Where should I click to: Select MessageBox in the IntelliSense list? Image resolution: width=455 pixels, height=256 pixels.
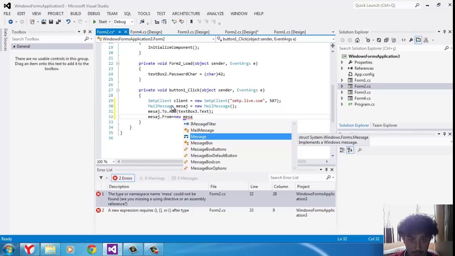pos(202,143)
